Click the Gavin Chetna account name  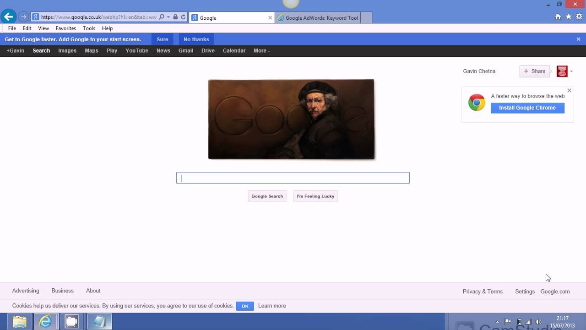coord(479,71)
